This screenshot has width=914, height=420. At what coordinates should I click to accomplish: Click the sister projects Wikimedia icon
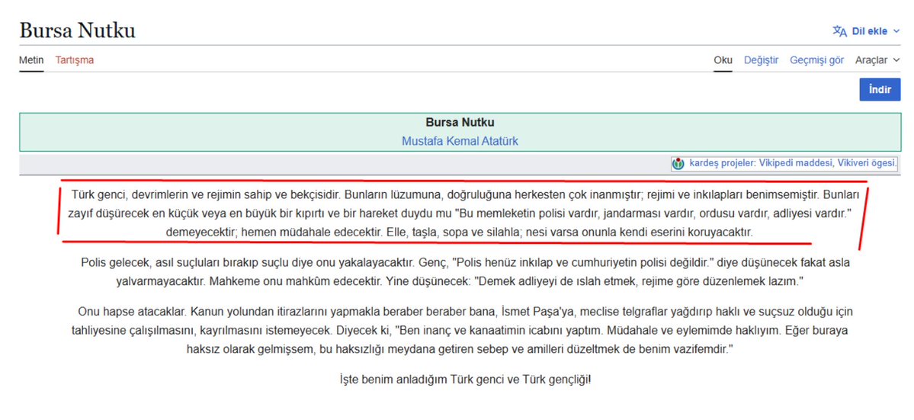point(678,164)
